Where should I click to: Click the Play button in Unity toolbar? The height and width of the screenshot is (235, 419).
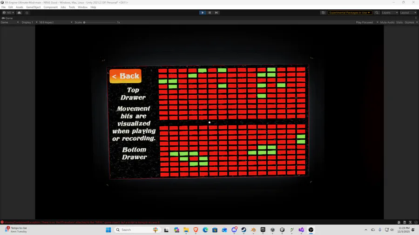[x=203, y=13]
